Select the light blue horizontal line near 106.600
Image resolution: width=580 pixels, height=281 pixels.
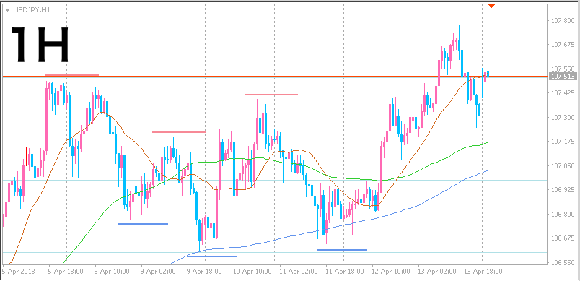pyautogui.click(x=273, y=253)
